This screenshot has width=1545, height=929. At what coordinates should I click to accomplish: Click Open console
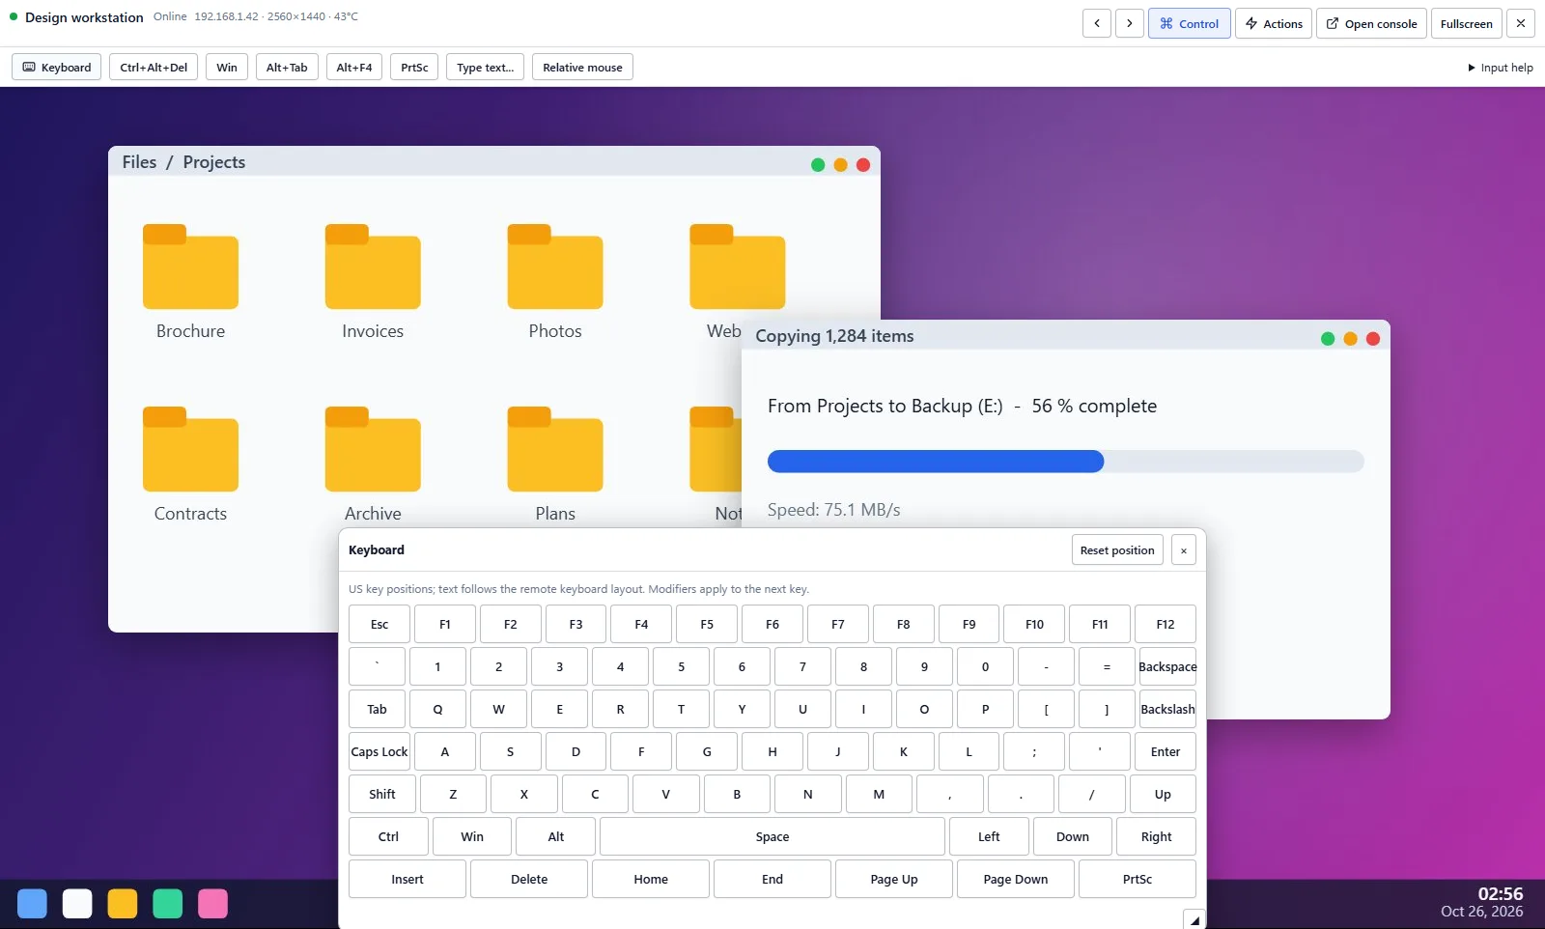pos(1372,23)
